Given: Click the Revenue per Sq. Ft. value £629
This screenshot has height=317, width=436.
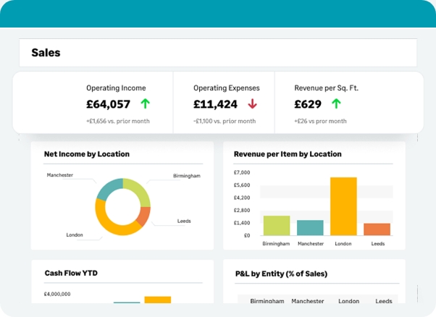Looking at the screenshot, I should (x=307, y=104).
